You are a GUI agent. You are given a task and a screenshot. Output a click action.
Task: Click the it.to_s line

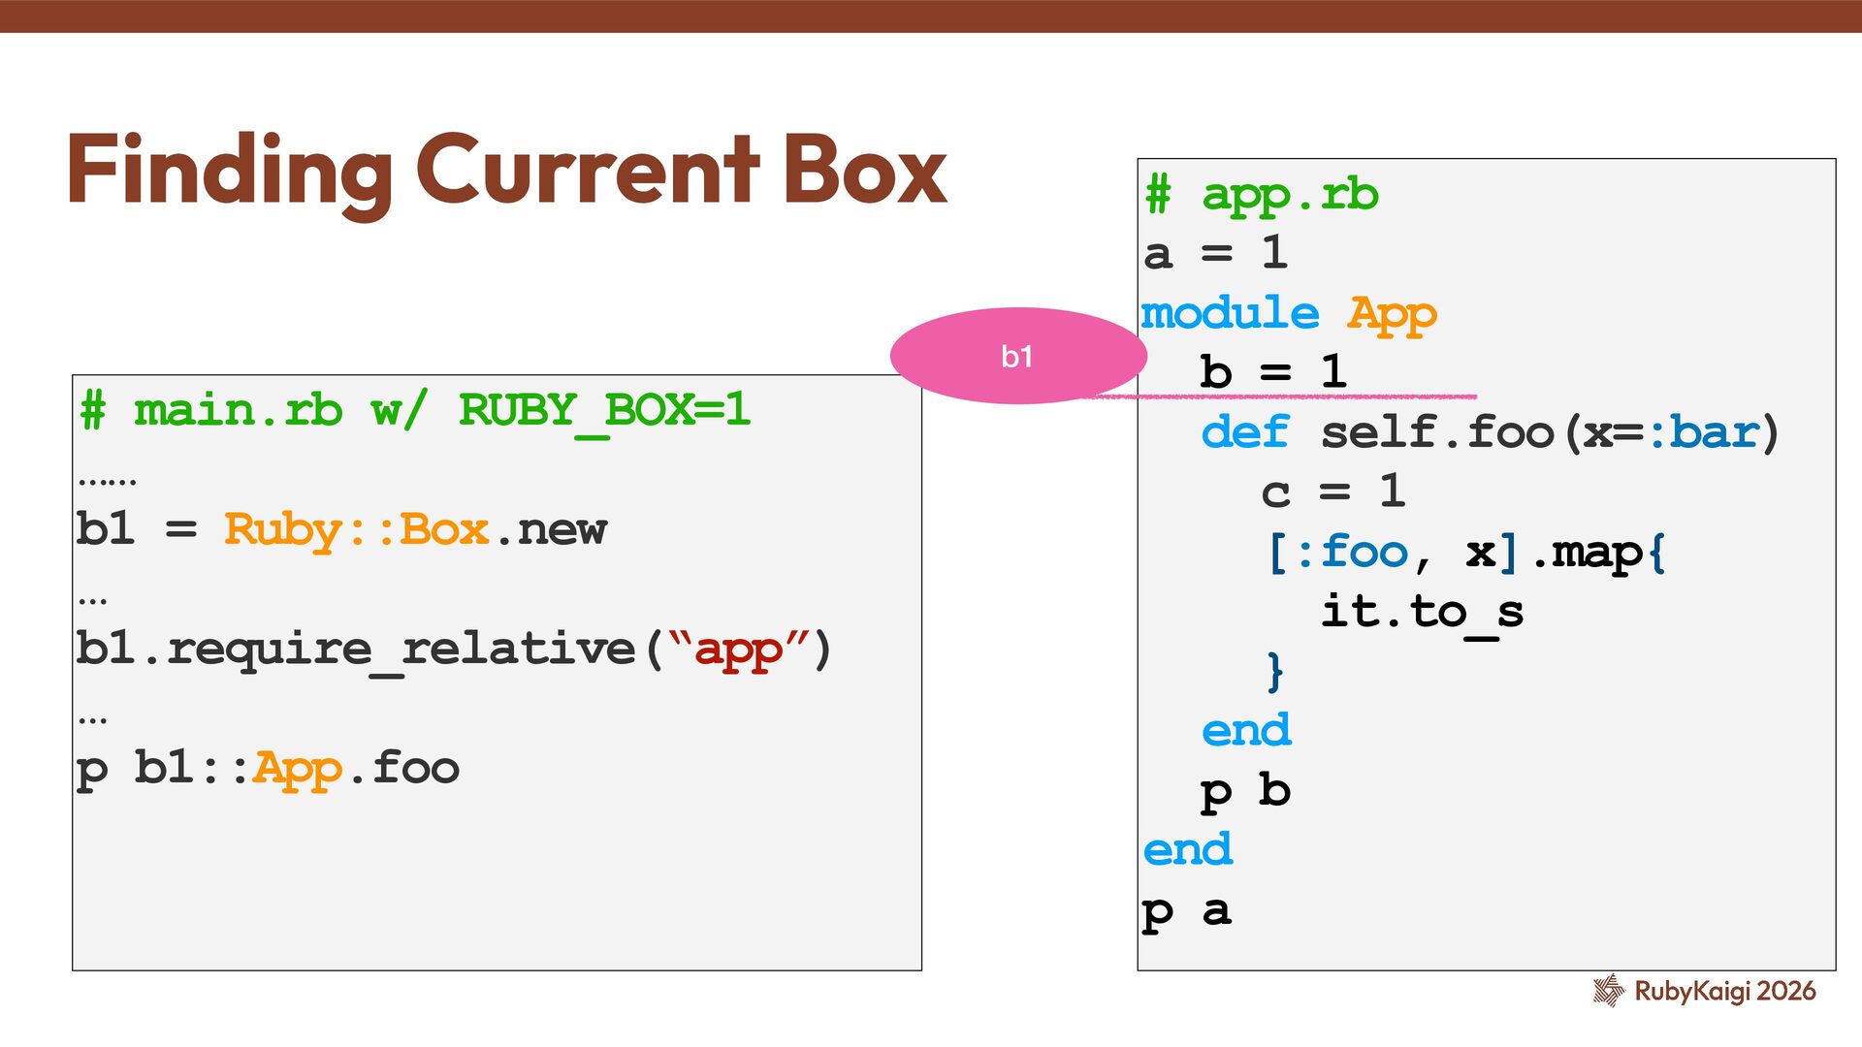pos(1422,612)
